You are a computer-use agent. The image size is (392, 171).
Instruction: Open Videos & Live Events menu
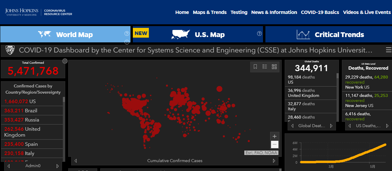[x=367, y=12]
